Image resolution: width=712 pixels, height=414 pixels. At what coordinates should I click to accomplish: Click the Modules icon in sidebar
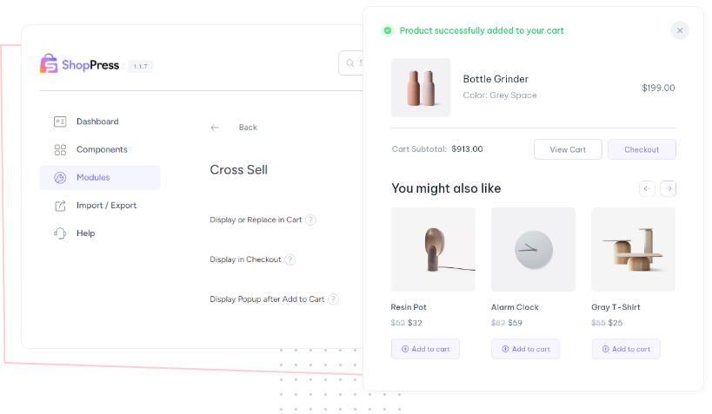60,178
